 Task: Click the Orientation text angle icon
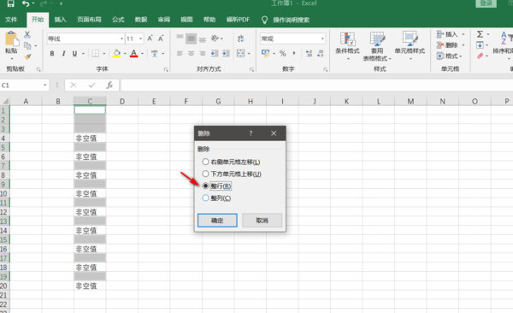(215, 38)
